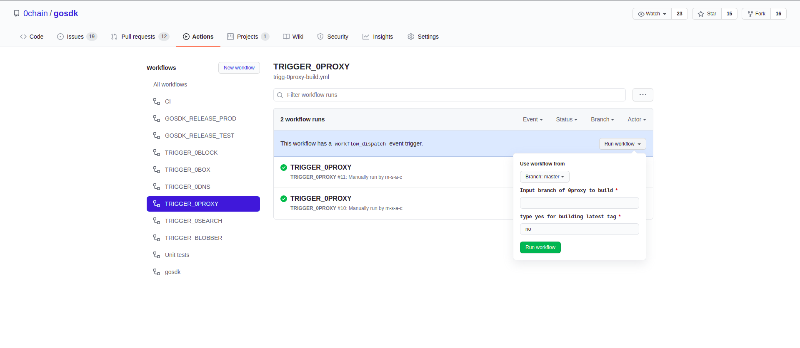Open TRIGGER_0PROXY run #10 title
Image resolution: width=800 pixels, height=348 pixels.
(321, 198)
